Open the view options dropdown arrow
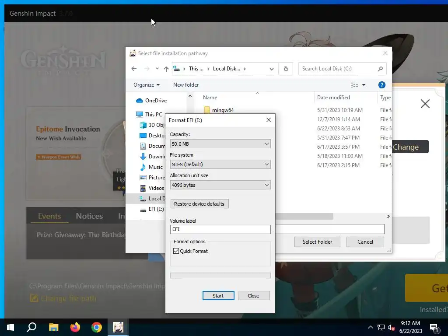 point(364,85)
